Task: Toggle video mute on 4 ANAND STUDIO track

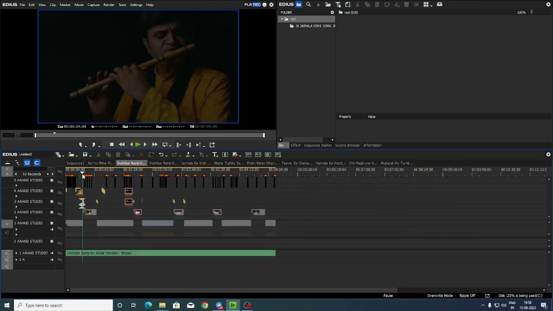Action: (x=52, y=191)
